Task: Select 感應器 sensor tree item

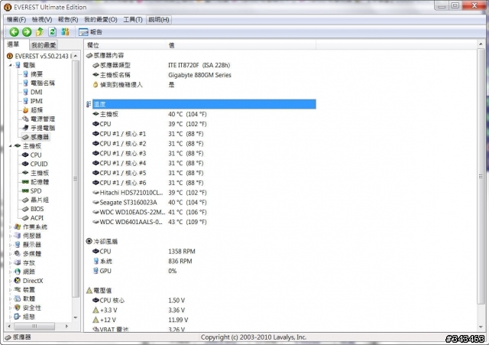Action: click(40, 137)
